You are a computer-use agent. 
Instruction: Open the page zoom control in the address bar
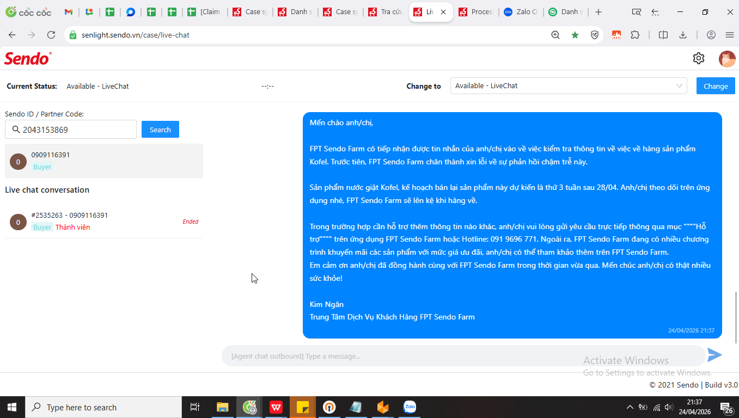(x=555, y=35)
